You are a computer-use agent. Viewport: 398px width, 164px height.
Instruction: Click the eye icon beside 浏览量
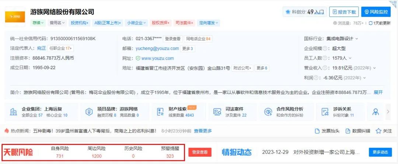pyautogui.click(x=335, y=23)
